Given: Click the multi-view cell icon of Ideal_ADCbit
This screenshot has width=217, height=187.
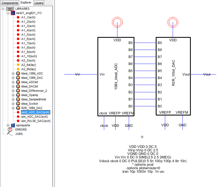Looking at the screenshot, I should point(18,82).
